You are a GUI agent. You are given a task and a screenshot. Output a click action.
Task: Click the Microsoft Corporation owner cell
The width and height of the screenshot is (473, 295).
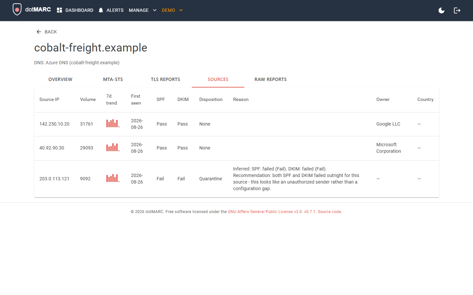[x=389, y=148]
